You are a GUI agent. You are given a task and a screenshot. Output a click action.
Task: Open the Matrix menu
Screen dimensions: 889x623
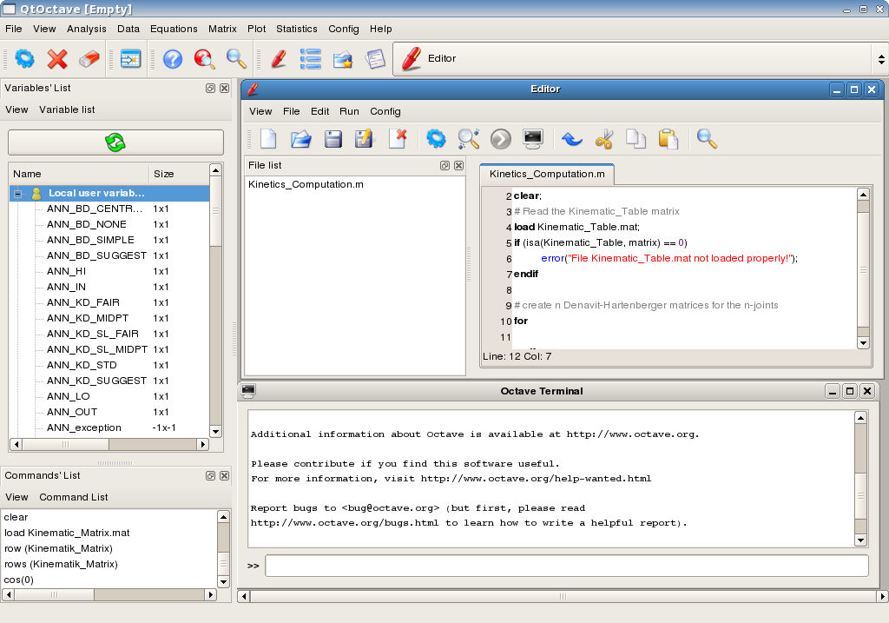222,29
